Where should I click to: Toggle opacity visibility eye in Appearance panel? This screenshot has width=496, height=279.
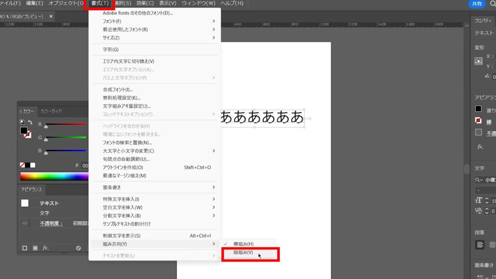(x=25, y=223)
